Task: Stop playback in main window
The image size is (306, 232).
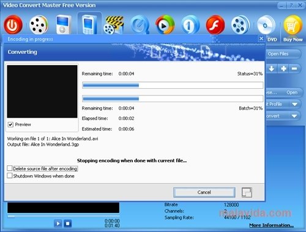Action: (68, 223)
